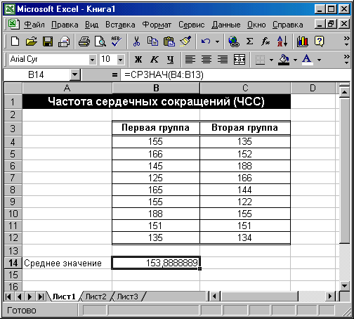Switch to the Лист3 sheet tab
Screen dimensions: 354x319
pos(128,297)
